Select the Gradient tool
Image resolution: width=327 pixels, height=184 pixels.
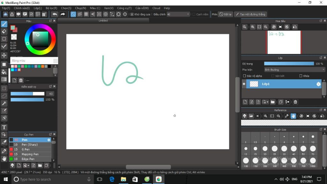point(4,80)
